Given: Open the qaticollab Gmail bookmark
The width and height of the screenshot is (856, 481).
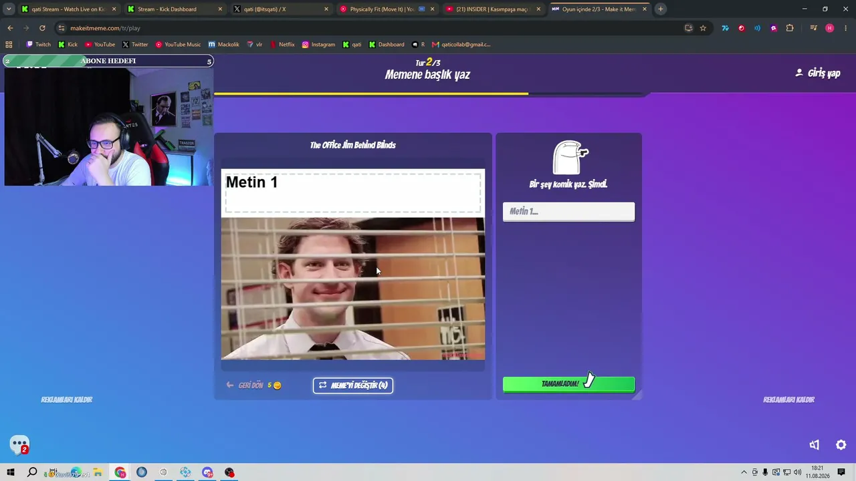Looking at the screenshot, I should click(461, 45).
